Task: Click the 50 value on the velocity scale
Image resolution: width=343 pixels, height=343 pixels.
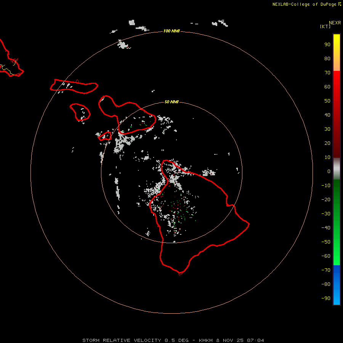Action: 327,101
